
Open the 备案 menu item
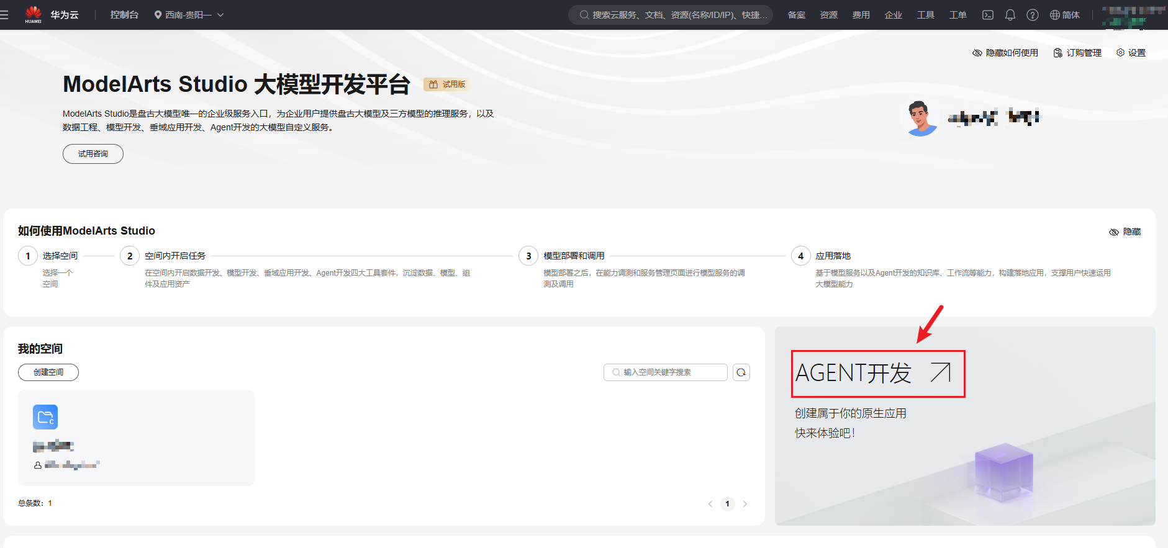pyautogui.click(x=797, y=15)
